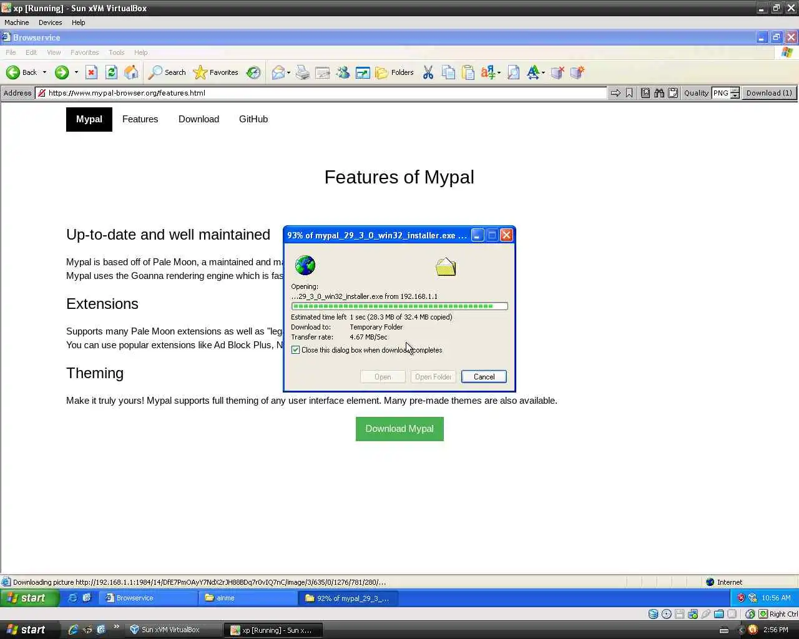The height and width of the screenshot is (639, 799).
Task: Cancel the mypal installer download
Action: coord(484,377)
